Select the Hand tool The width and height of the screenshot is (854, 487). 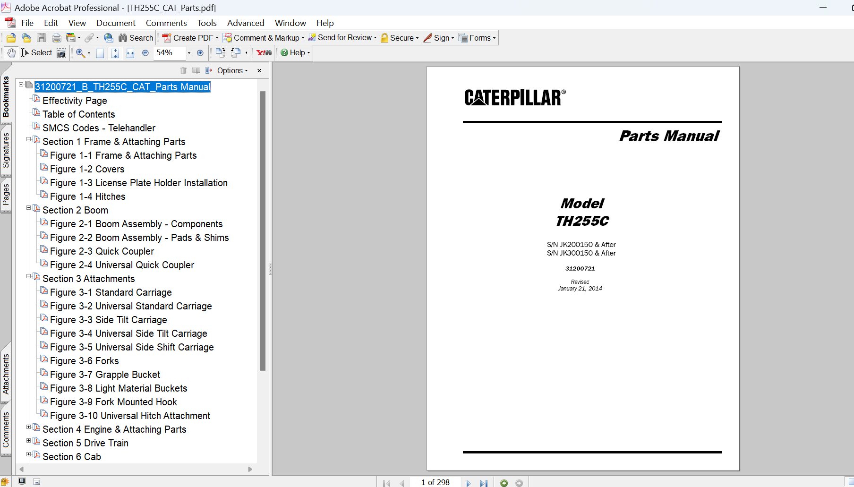(x=11, y=53)
